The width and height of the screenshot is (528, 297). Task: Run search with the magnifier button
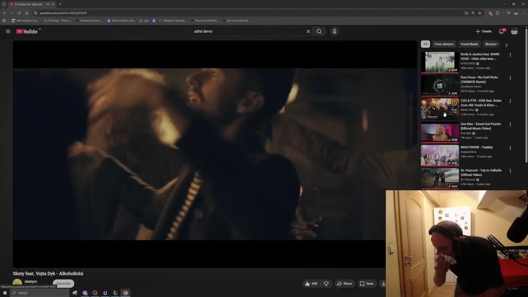pos(319,31)
